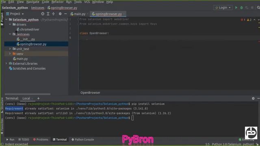Open the View menu
The height and width of the screenshot is (146, 260).
click(x=20, y=2)
